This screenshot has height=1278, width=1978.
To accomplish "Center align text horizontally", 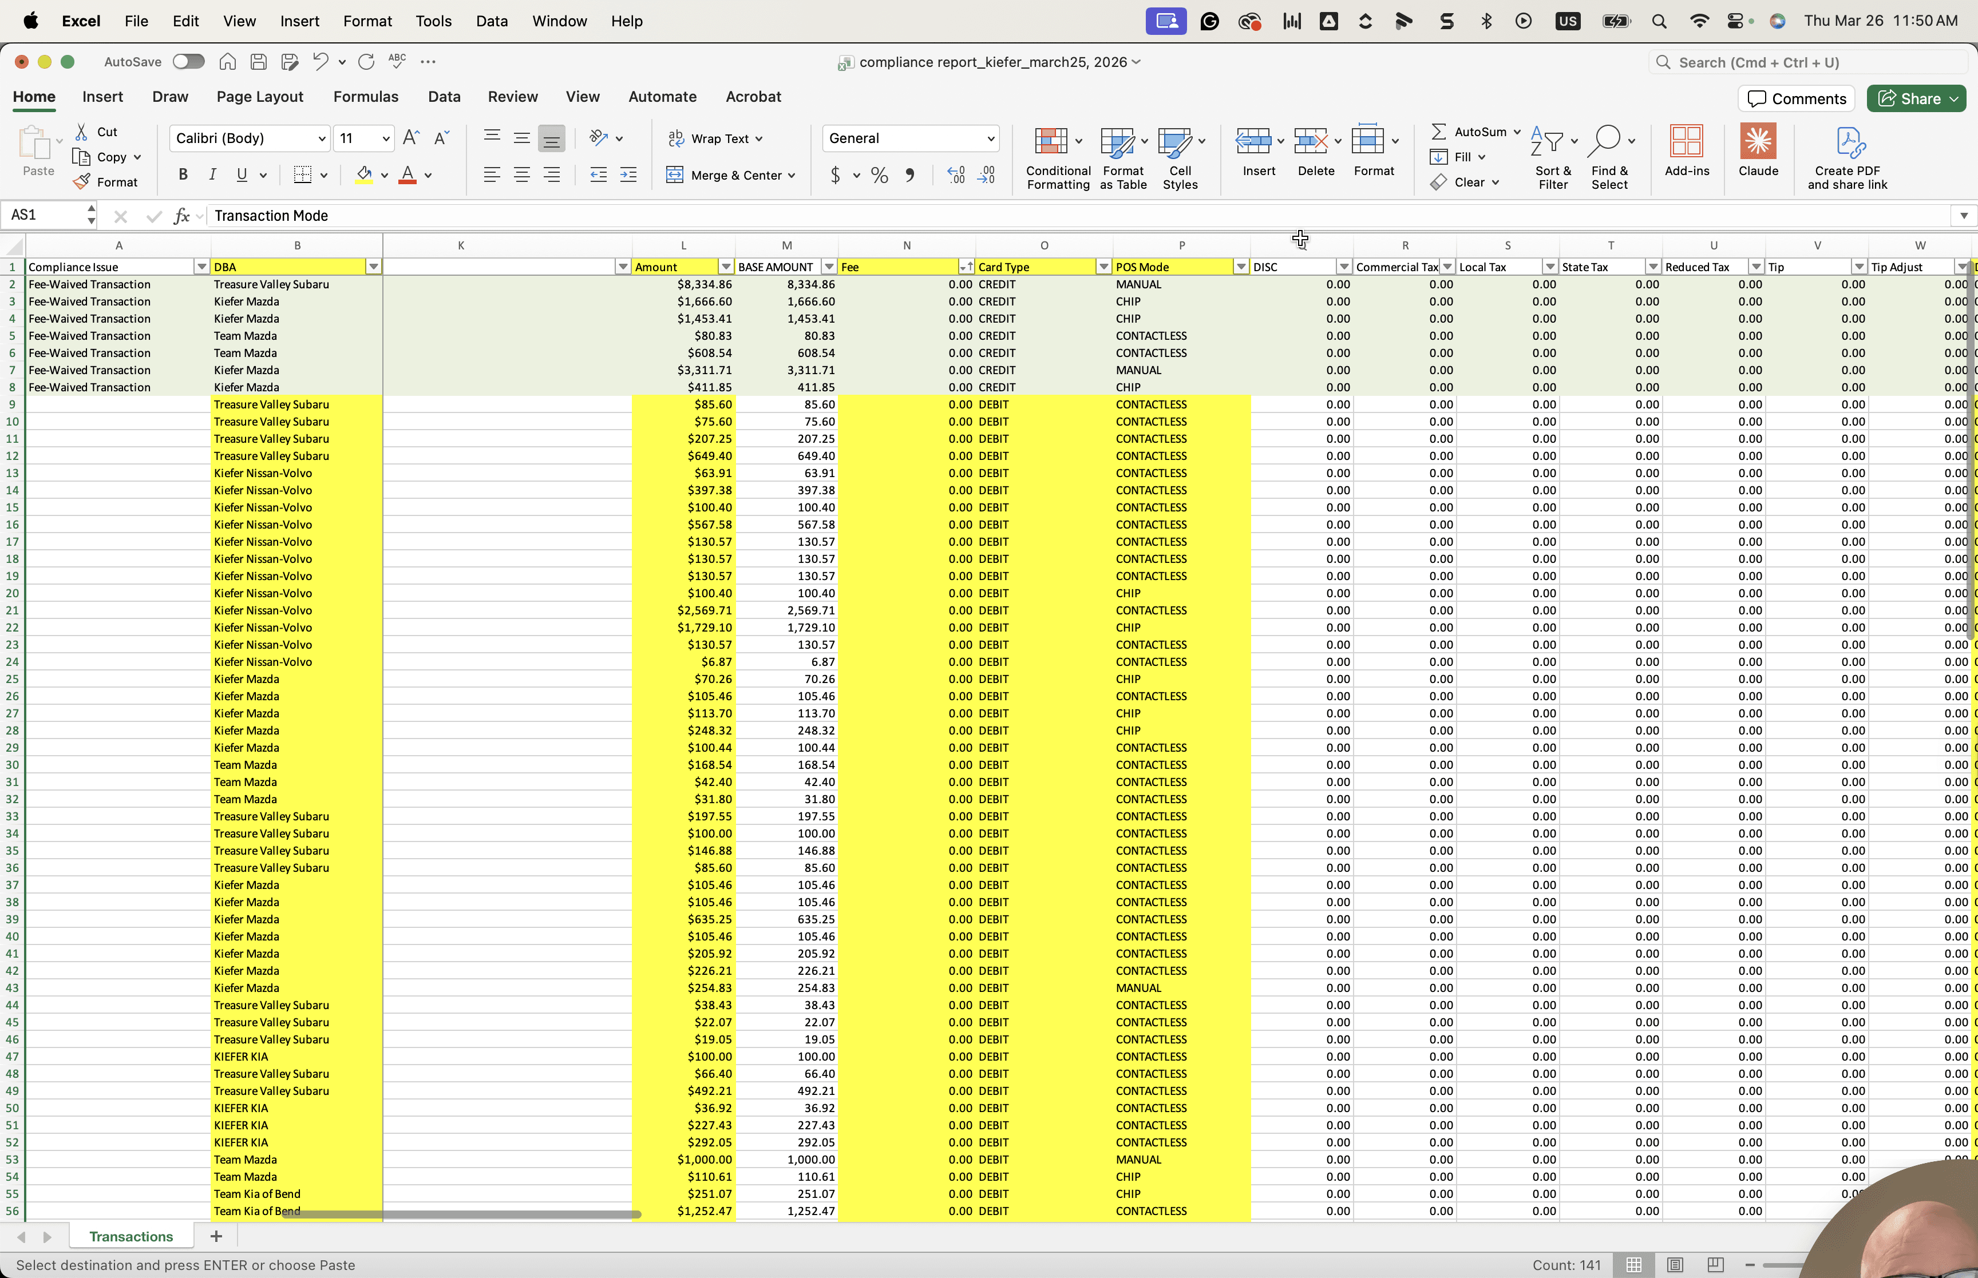I will click(x=521, y=175).
